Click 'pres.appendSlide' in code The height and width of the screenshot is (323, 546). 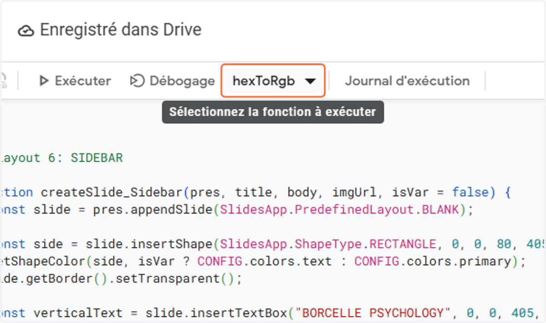point(152,210)
